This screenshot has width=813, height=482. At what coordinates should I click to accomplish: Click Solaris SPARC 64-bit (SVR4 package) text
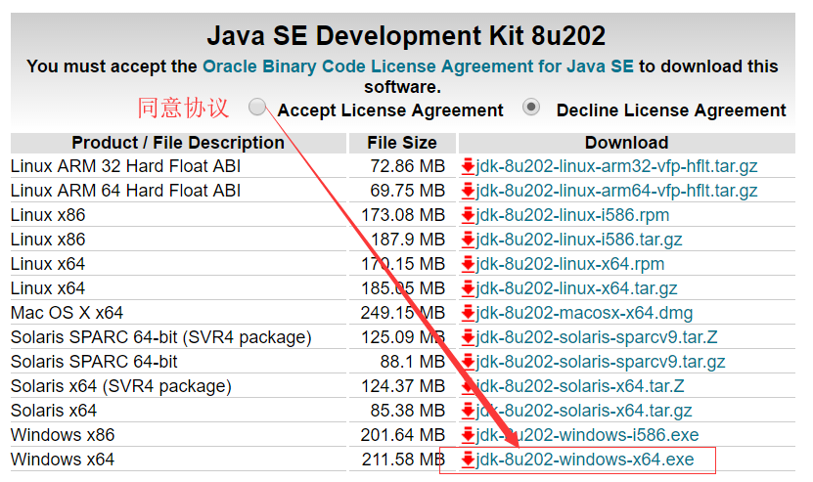tap(160, 337)
